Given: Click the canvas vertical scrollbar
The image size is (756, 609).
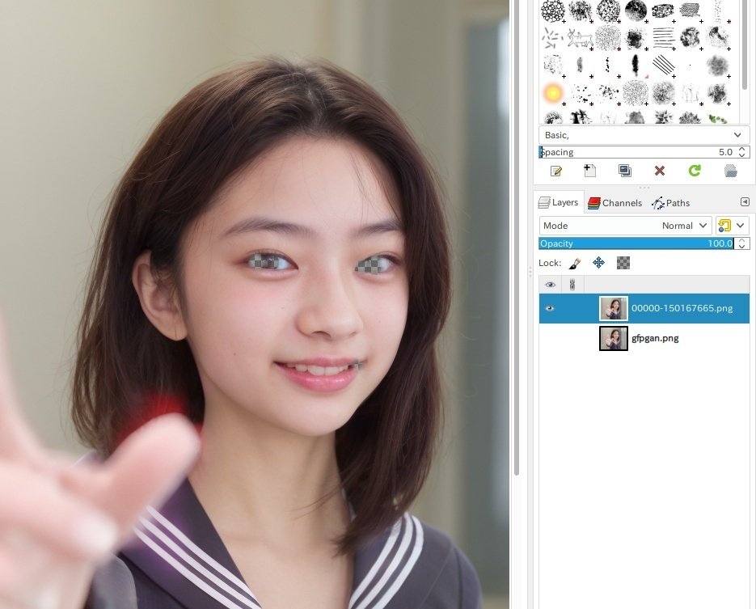Looking at the screenshot, I should click(517, 236).
